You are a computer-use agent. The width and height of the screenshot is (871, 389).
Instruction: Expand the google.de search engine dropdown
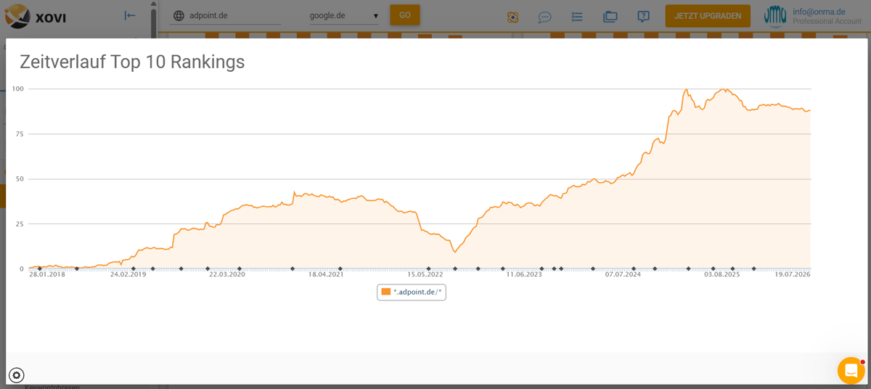click(x=344, y=15)
